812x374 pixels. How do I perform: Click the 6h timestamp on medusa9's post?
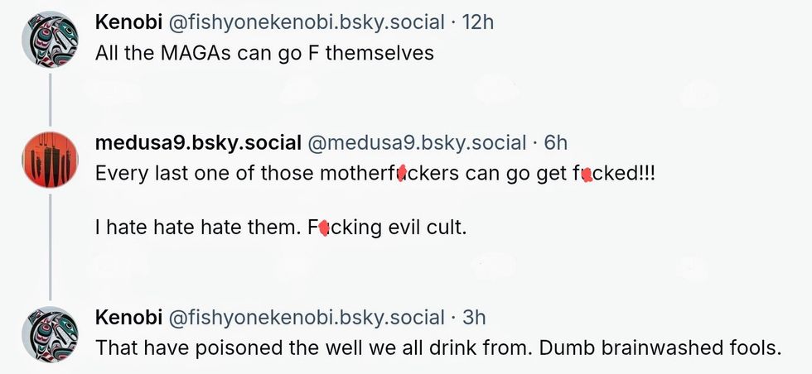tap(556, 143)
